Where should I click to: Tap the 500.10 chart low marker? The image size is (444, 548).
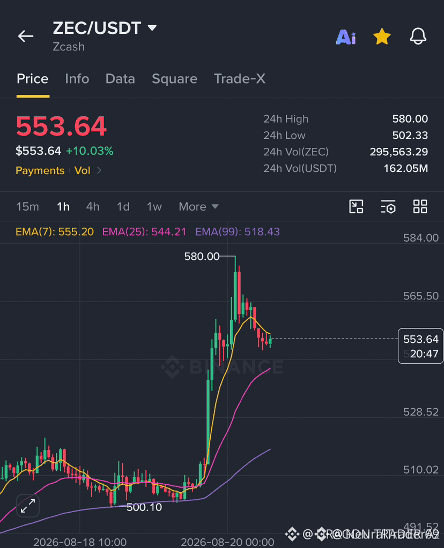pyautogui.click(x=144, y=507)
